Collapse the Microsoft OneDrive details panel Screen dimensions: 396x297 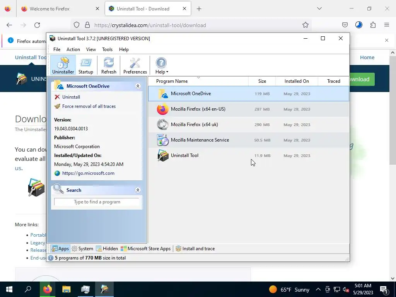point(138,86)
